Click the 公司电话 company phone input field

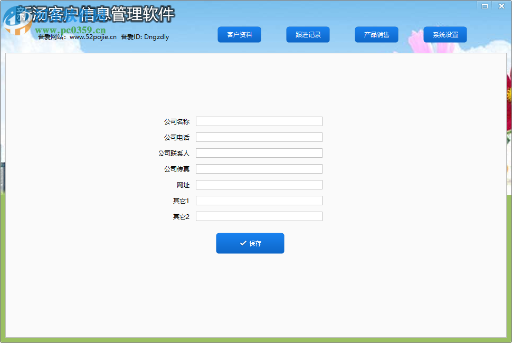click(x=259, y=137)
